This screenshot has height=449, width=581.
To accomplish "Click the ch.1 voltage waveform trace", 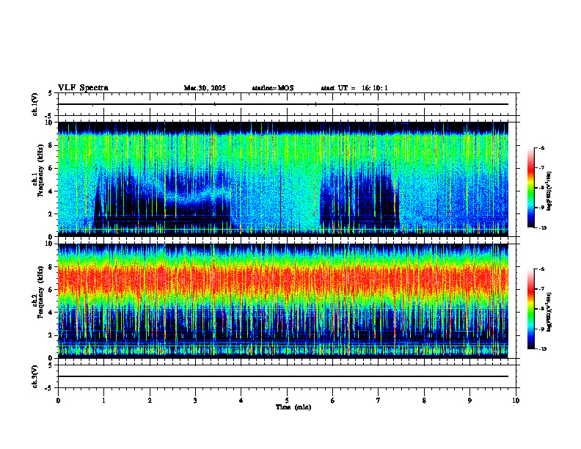I will [x=282, y=104].
